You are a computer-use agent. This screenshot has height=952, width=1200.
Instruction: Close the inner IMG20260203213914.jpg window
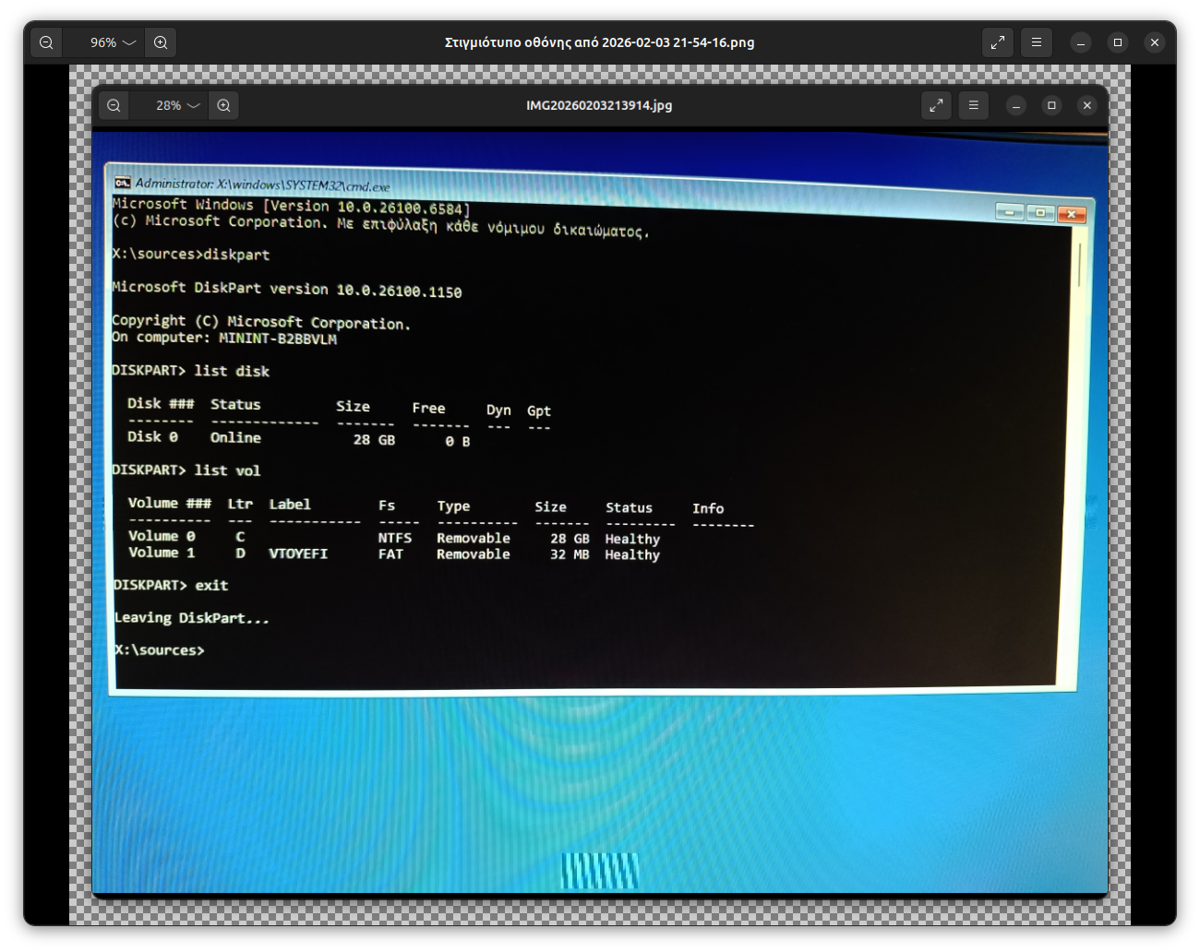click(x=1087, y=105)
